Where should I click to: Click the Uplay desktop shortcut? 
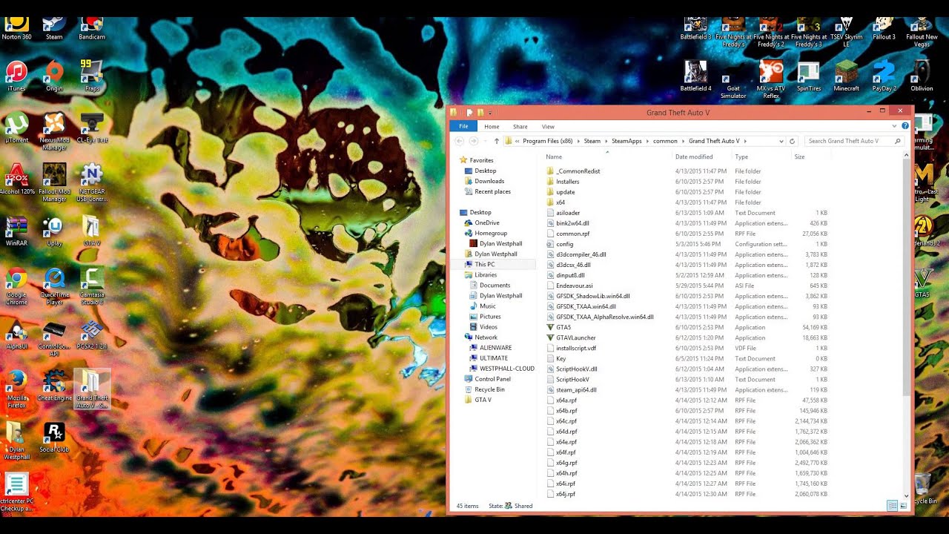53,231
